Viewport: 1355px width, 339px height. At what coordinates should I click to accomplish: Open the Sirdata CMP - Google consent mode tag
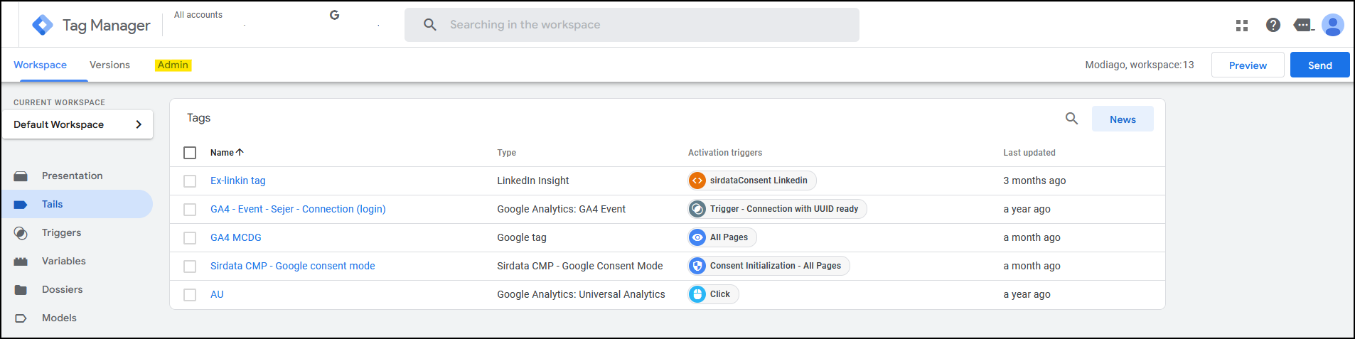292,266
